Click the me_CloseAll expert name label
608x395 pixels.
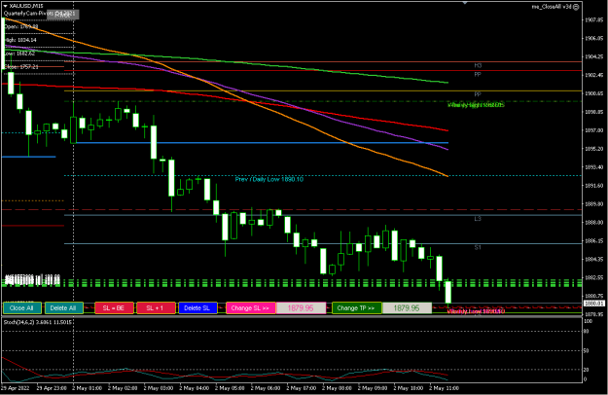pyautogui.click(x=552, y=7)
